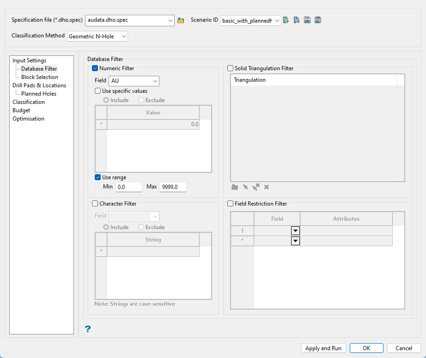
Task: Click the browse specification file folder icon
Action: [x=181, y=20]
